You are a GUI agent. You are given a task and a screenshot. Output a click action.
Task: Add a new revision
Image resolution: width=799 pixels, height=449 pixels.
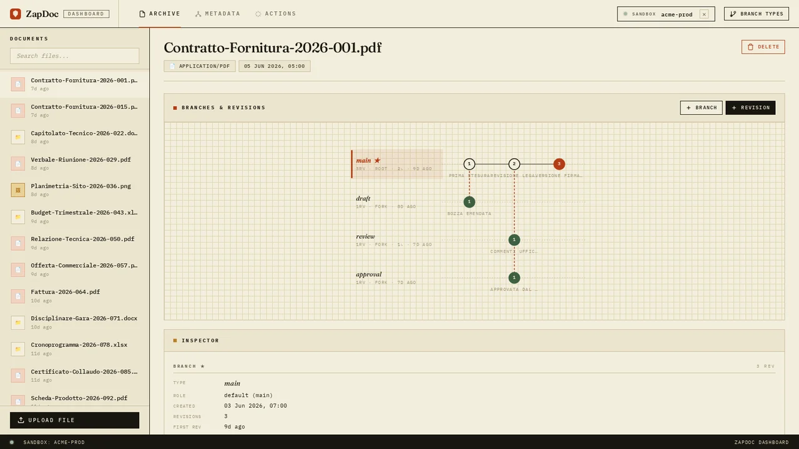point(750,108)
